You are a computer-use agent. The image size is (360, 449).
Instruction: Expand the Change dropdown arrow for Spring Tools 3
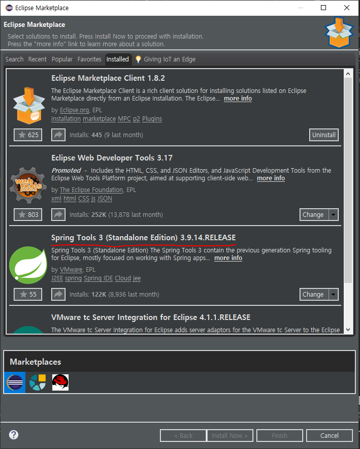(x=334, y=295)
